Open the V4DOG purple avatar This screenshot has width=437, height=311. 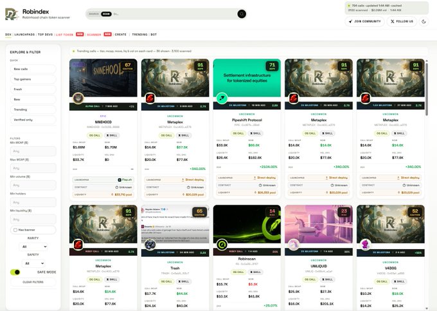[x=366, y=245]
